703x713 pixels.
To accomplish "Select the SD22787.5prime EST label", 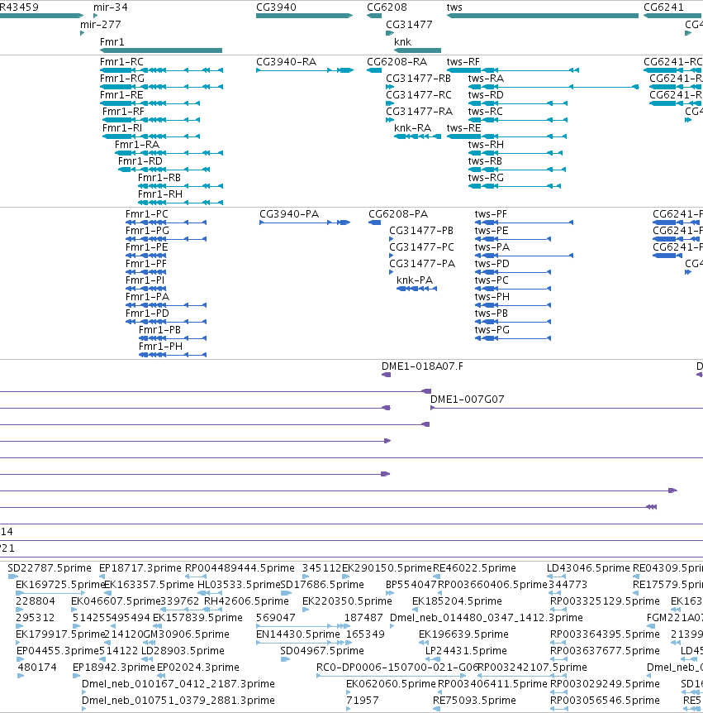I will pos(50,568).
